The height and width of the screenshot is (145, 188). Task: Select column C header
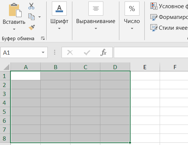coord(85,67)
